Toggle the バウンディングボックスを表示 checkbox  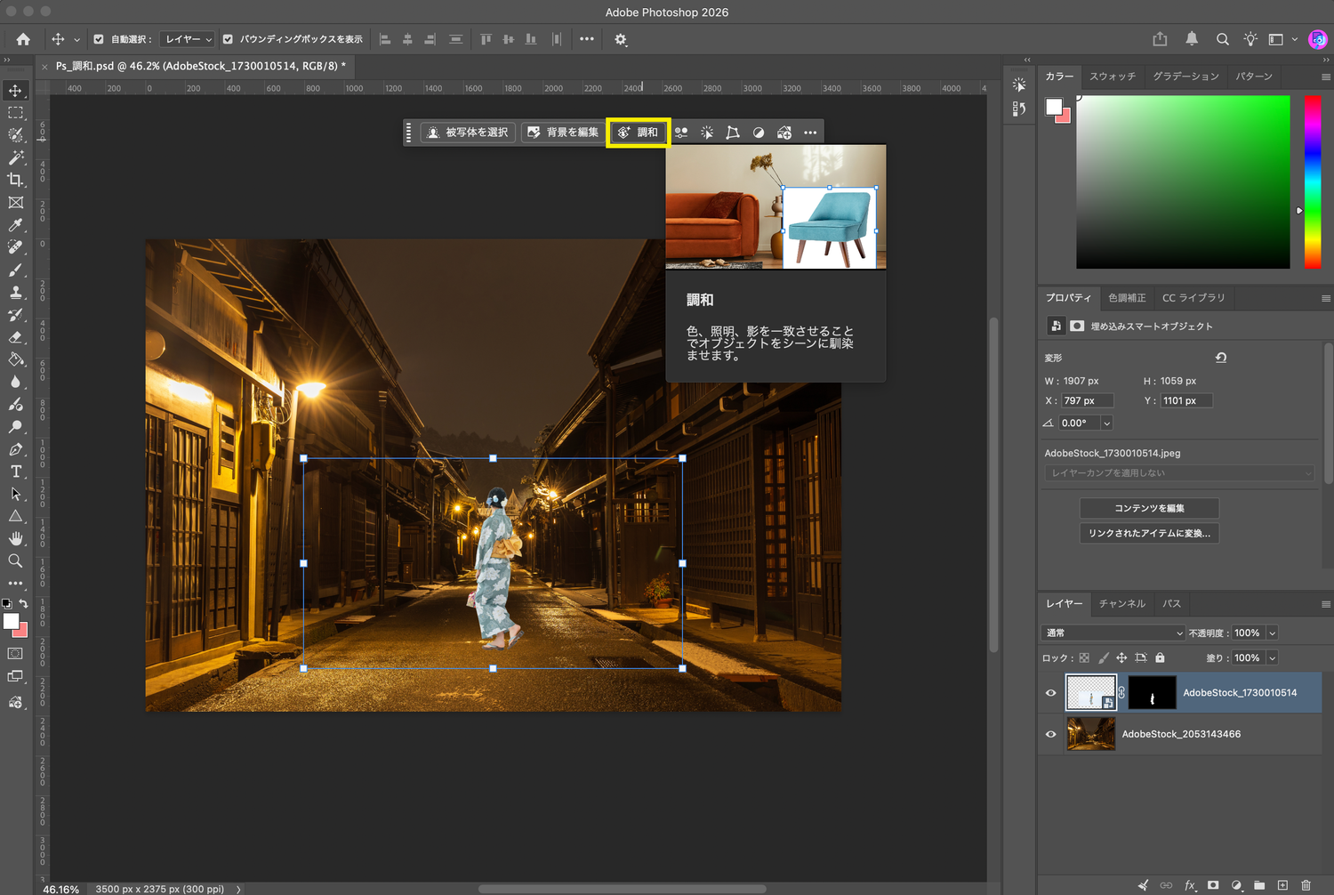click(x=228, y=39)
